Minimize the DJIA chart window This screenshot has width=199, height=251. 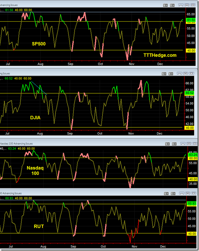pyautogui.click(x=179, y=73)
